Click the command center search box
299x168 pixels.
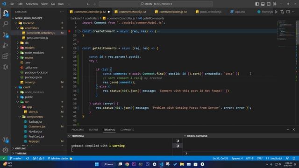coord(156,4)
